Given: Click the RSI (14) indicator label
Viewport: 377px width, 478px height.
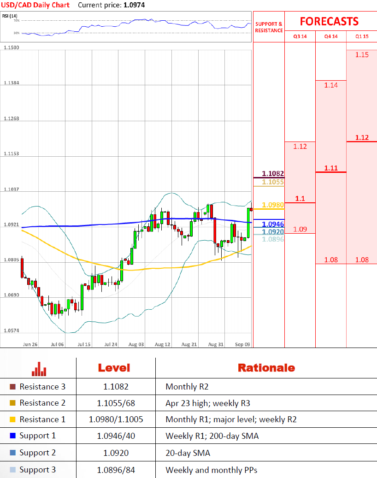Looking at the screenshot, I should pos(10,16).
